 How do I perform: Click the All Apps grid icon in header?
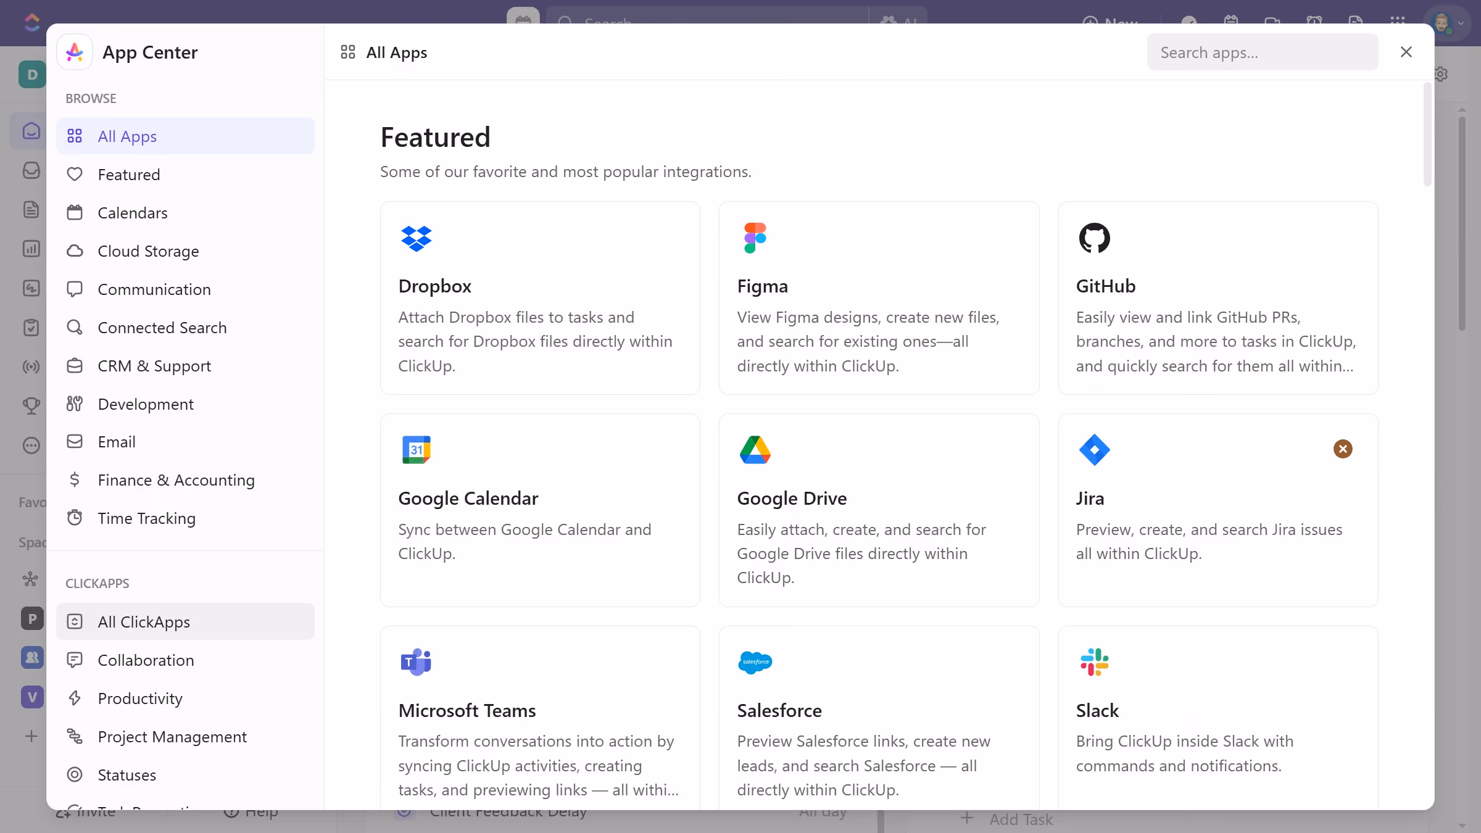[348, 52]
